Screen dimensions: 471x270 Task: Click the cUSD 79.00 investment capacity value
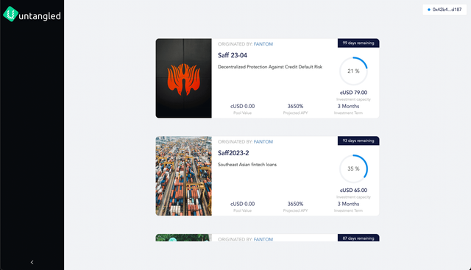tap(353, 93)
